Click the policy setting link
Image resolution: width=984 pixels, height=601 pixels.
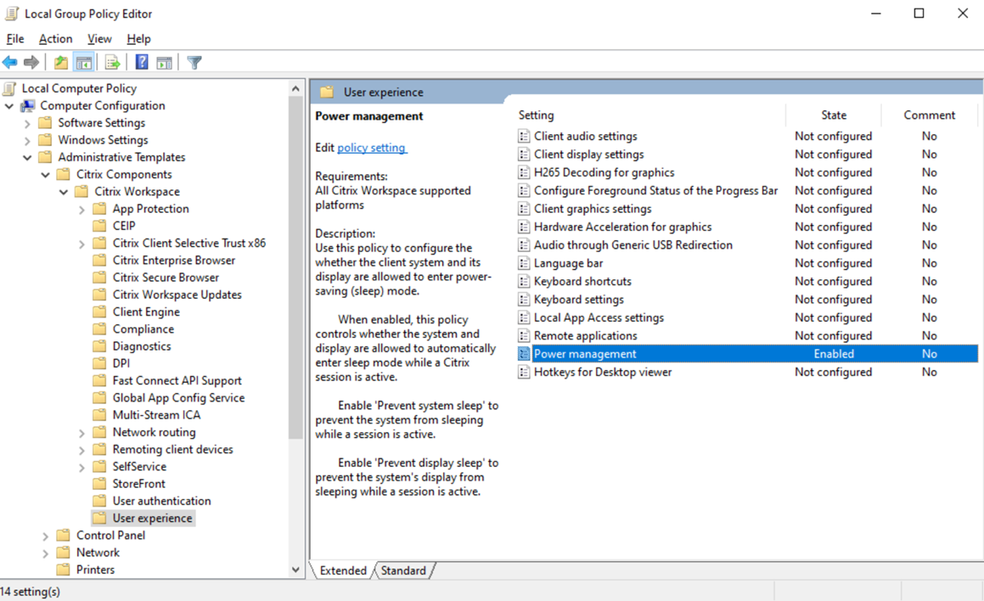click(372, 148)
